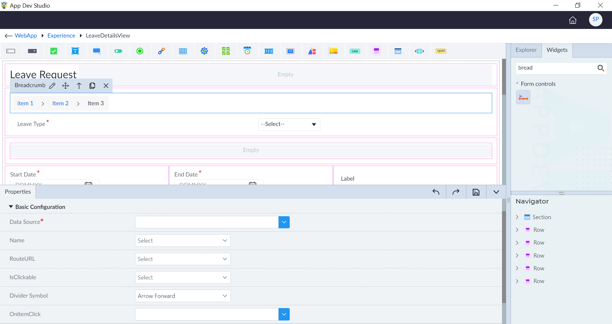
Task: Select the date time picker widget icon
Action: pyautogui.click(x=247, y=51)
